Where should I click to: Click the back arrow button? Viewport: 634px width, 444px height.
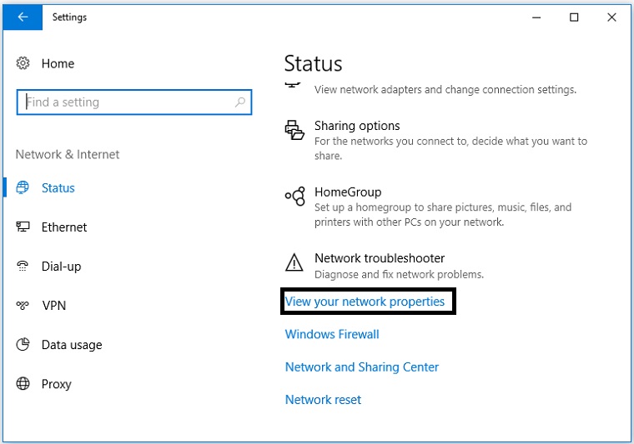[23, 17]
